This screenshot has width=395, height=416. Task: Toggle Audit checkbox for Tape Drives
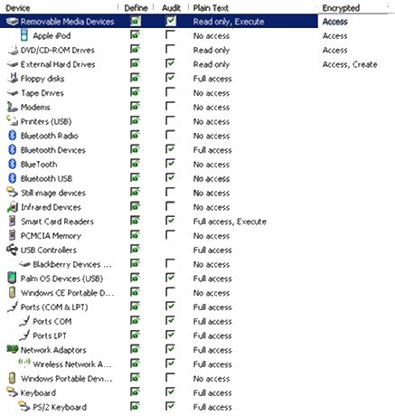pyautogui.click(x=170, y=92)
